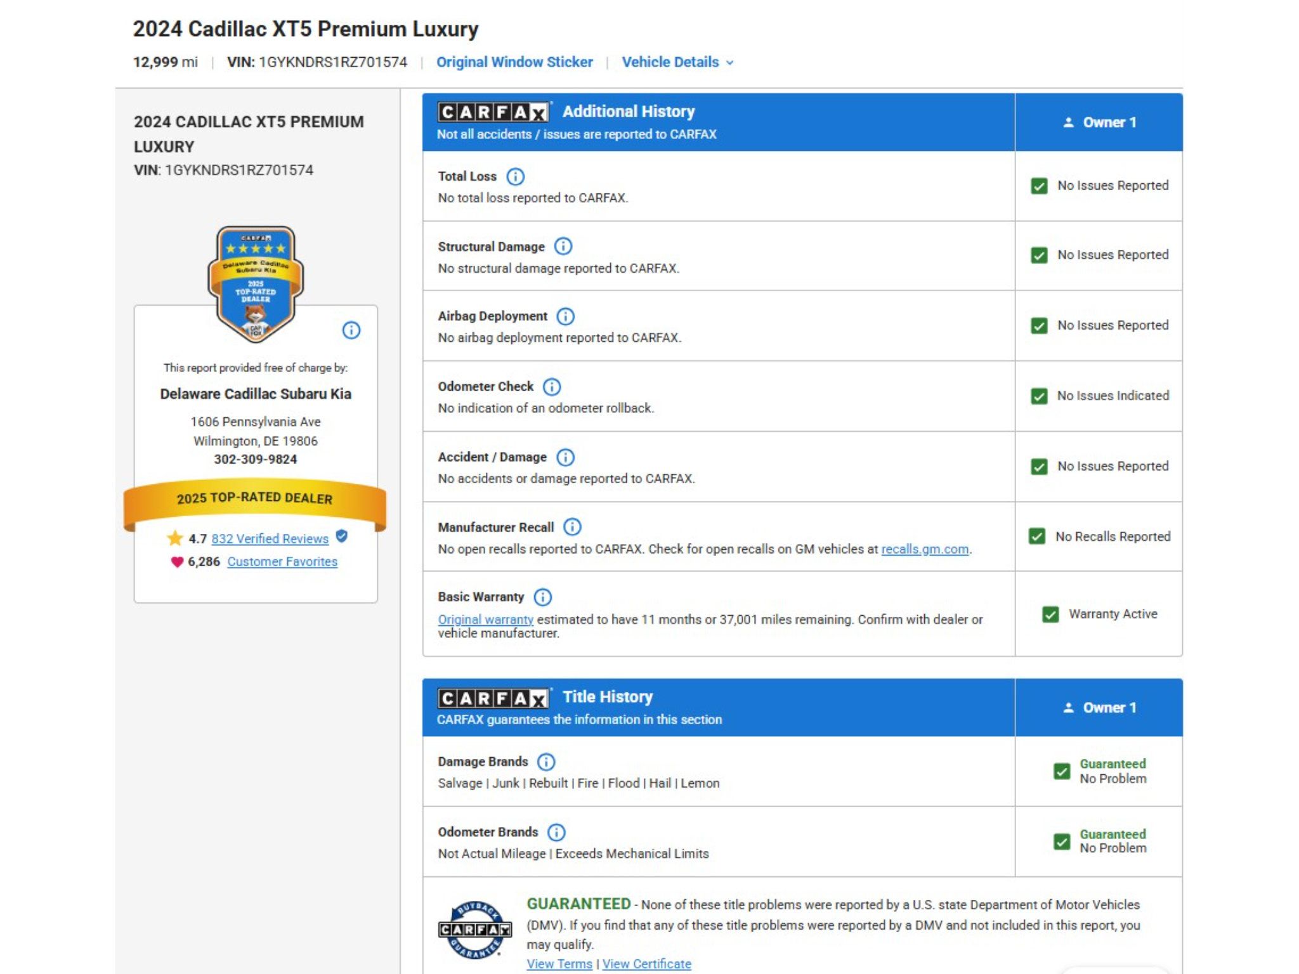The height and width of the screenshot is (974, 1299).
Task: Click the Structural Damage green checkmark
Action: pyautogui.click(x=1039, y=255)
